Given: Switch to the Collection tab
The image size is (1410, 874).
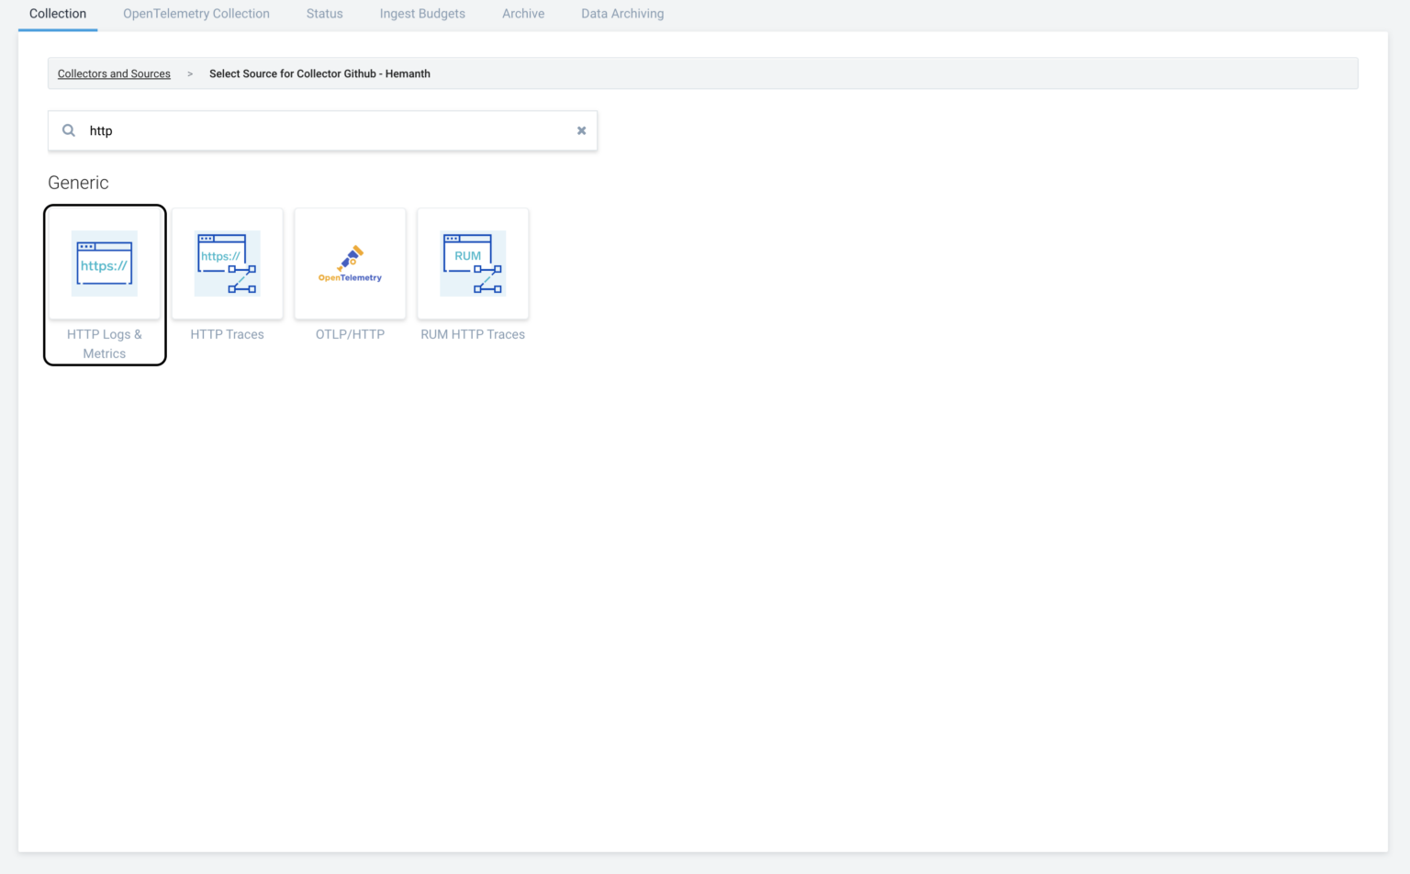Looking at the screenshot, I should coord(58,14).
